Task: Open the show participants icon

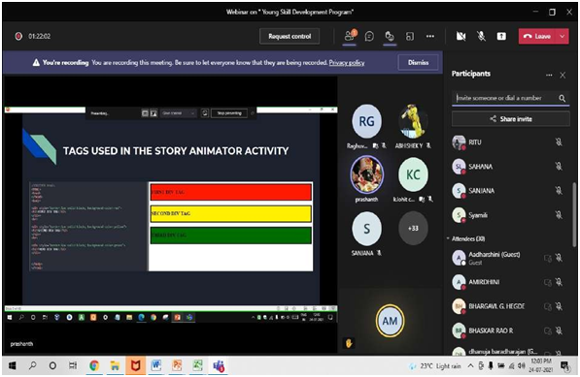Action: tap(349, 36)
